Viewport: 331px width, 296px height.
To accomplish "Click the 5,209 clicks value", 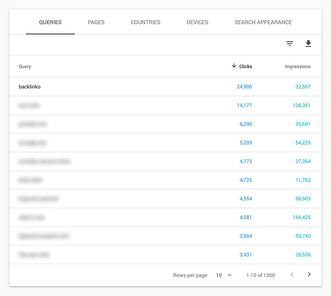I will pyautogui.click(x=246, y=143).
